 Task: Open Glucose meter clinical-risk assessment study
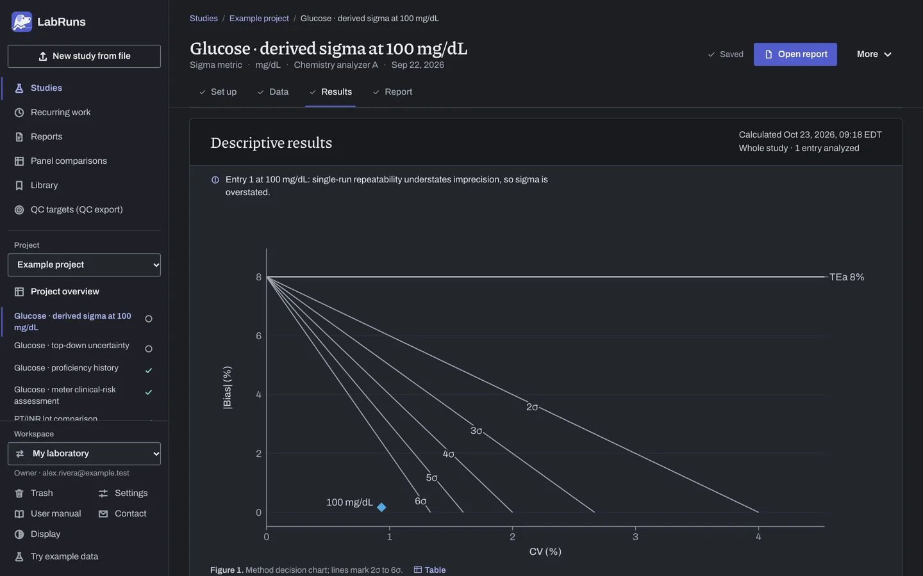coord(84,396)
